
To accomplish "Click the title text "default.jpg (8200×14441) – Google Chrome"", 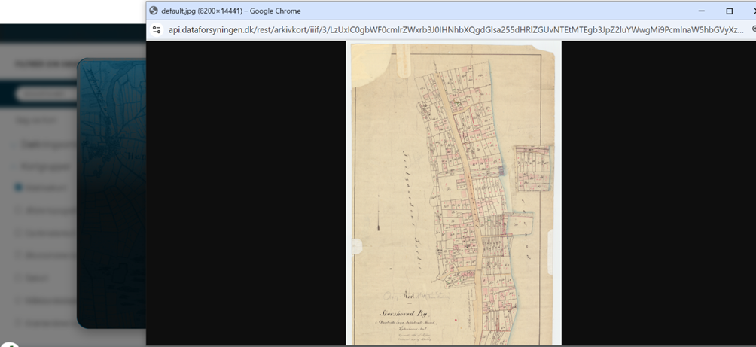I will (231, 11).
